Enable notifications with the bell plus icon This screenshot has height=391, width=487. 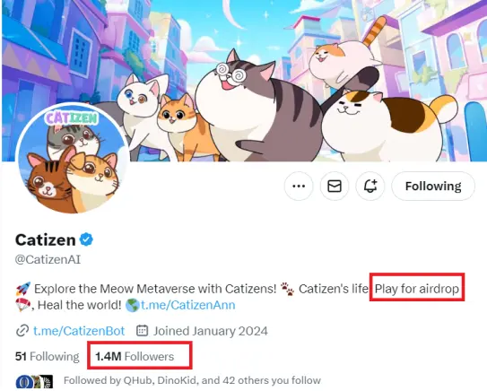(370, 186)
